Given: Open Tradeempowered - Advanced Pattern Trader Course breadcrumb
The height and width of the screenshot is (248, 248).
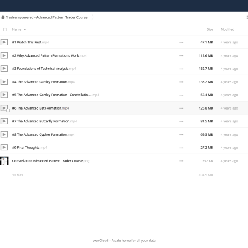Looking at the screenshot, I should tap(47, 17).
